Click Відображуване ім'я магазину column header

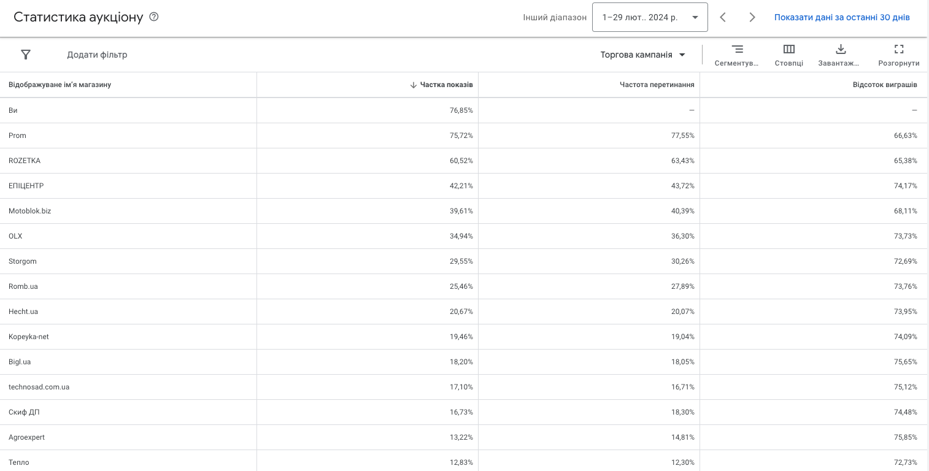click(x=60, y=85)
